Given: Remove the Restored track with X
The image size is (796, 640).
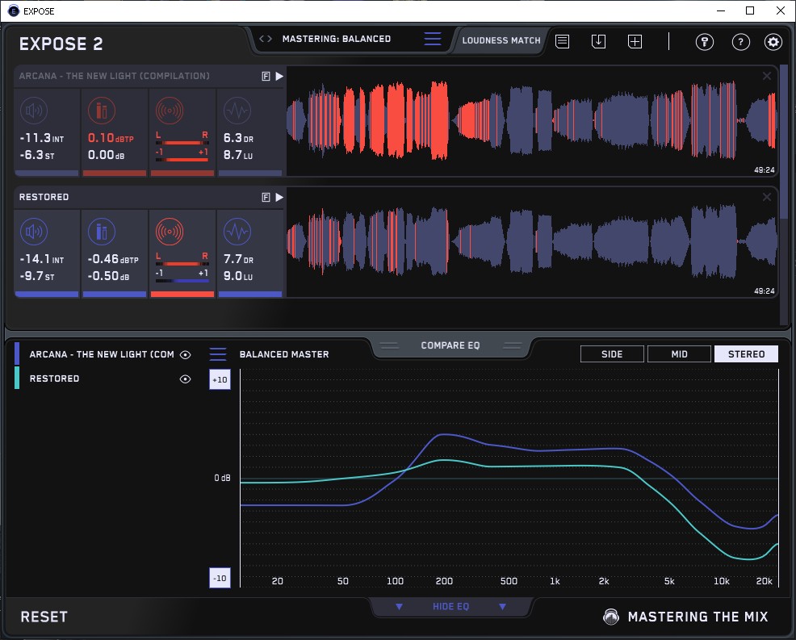Looking at the screenshot, I should [767, 196].
